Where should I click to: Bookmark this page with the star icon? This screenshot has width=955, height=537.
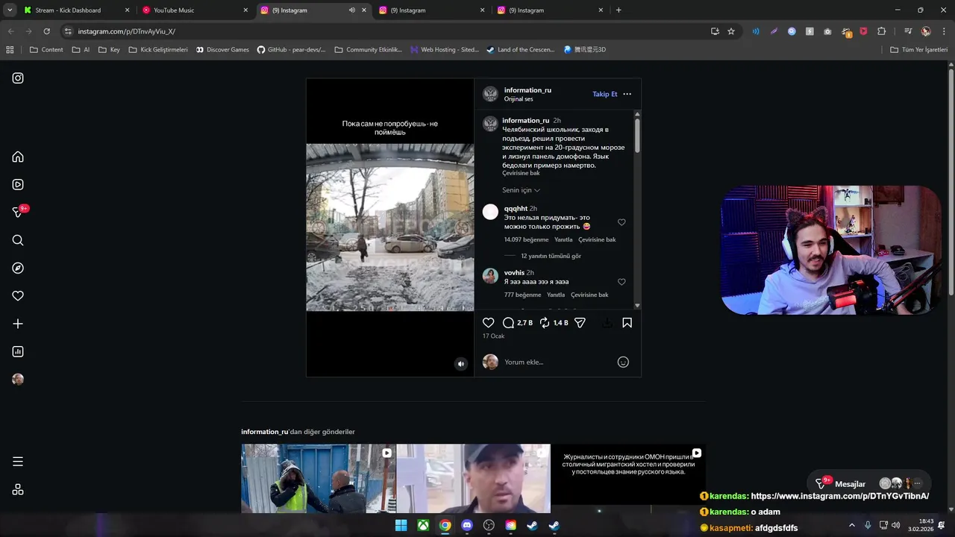pyautogui.click(x=731, y=31)
